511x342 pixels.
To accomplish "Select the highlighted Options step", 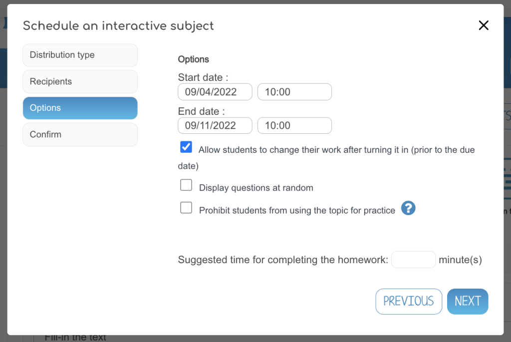I will point(80,108).
